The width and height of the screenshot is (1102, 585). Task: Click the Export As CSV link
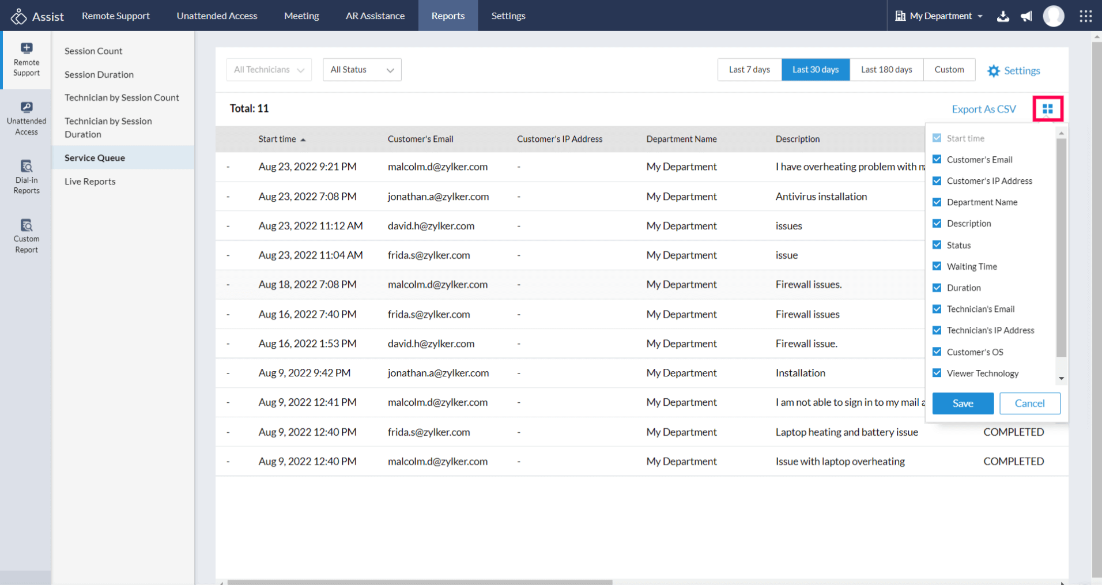983,109
